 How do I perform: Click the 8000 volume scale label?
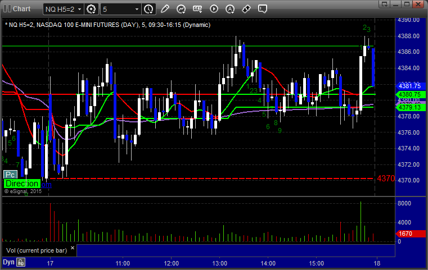pos(404,203)
